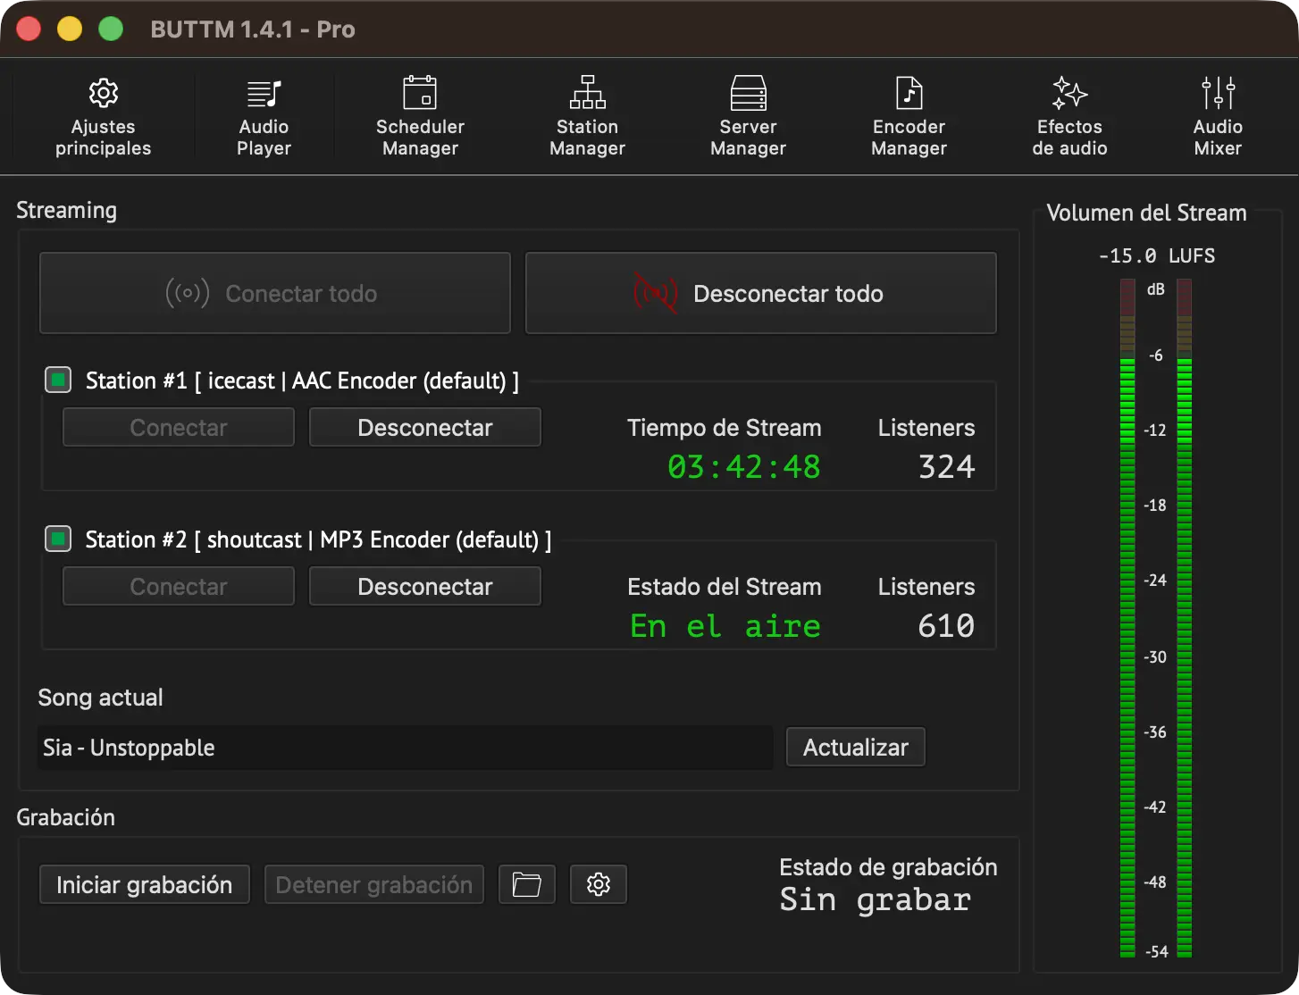Start recording with Iniciar grabación
Viewport: 1299px width, 995px height.
(x=145, y=884)
